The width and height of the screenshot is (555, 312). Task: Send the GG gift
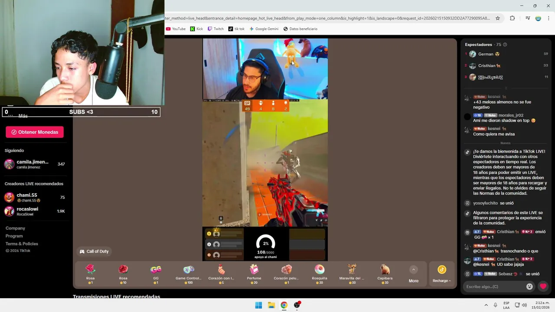156,274
